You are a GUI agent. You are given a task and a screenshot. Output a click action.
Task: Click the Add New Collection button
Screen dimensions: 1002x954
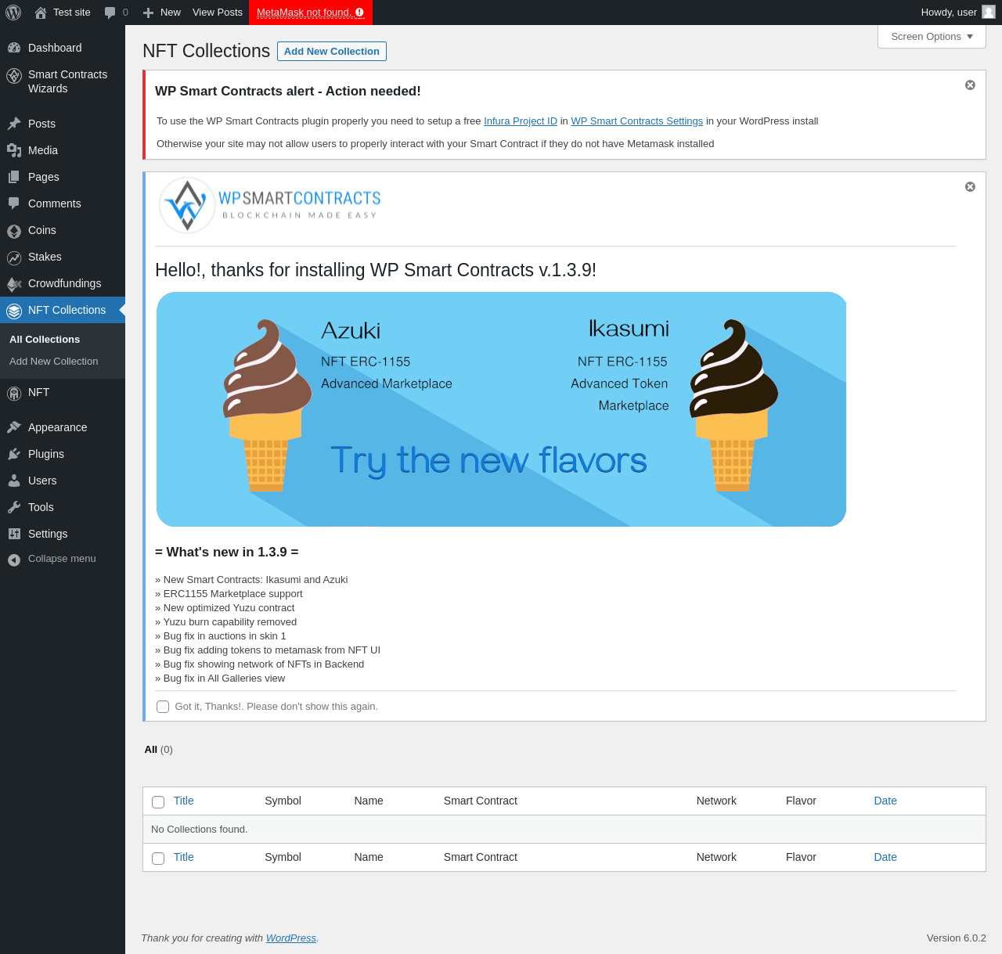(332, 51)
